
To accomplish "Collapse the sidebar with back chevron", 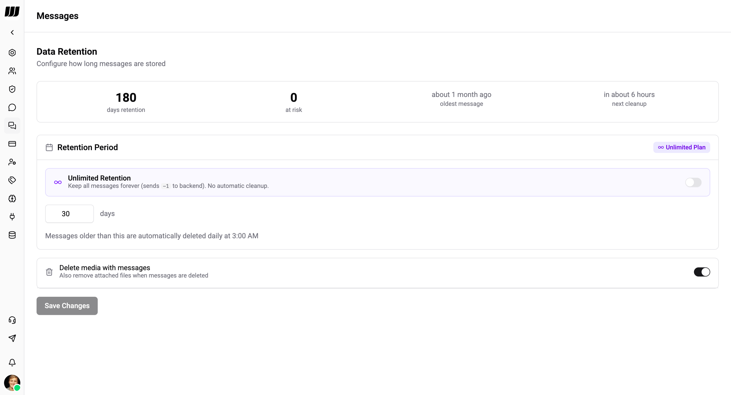I will click(12, 32).
